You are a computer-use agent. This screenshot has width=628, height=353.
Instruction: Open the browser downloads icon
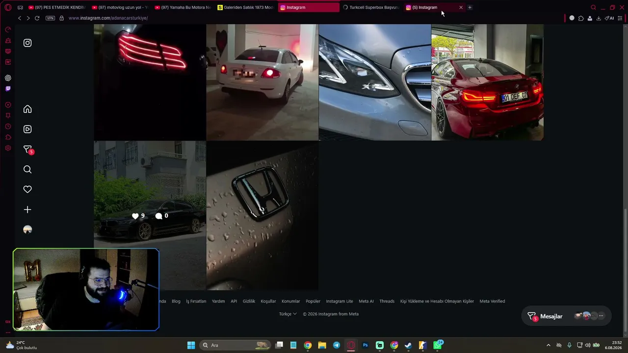click(599, 18)
